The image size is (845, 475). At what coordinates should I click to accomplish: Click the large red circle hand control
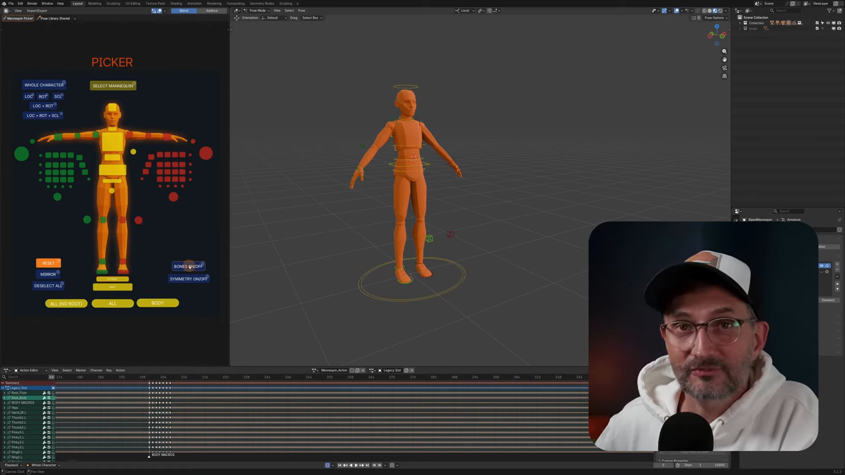pyautogui.click(x=206, y=153)
